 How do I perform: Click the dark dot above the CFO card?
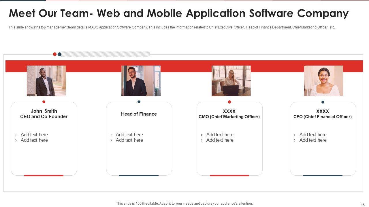pyautogui.click(x=323, y=102)
